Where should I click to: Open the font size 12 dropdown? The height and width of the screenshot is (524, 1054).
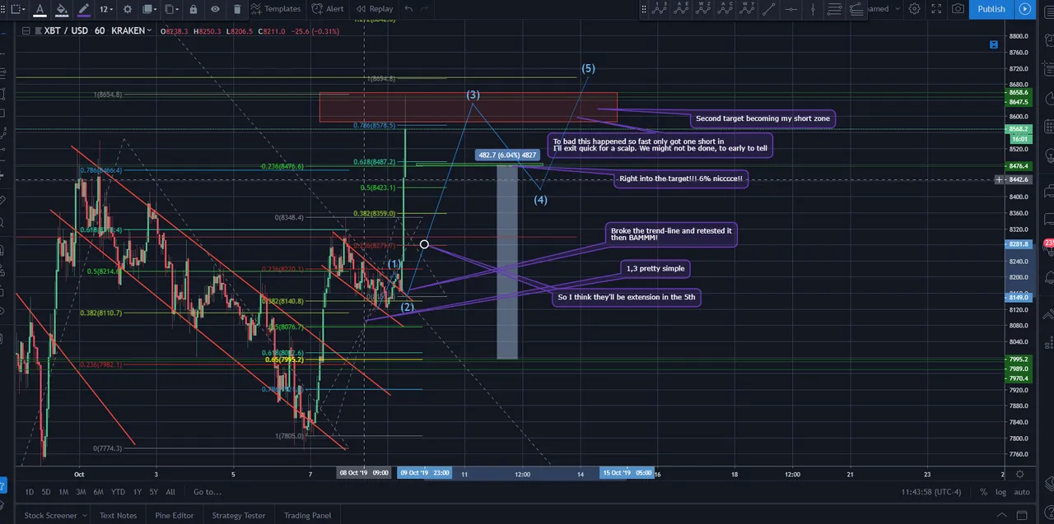pos(106,9)
